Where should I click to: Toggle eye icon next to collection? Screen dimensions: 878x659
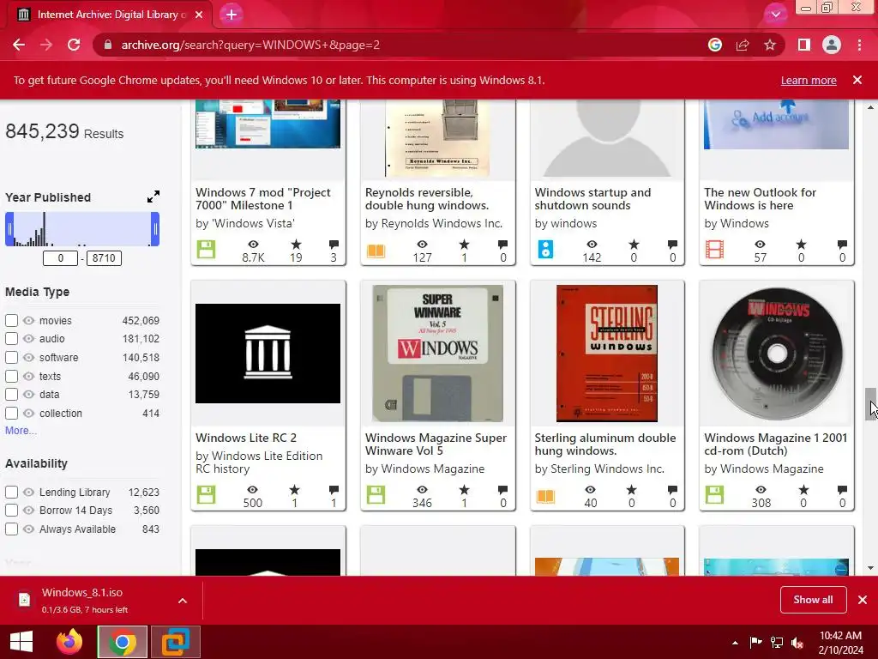[x=28, y=414]
